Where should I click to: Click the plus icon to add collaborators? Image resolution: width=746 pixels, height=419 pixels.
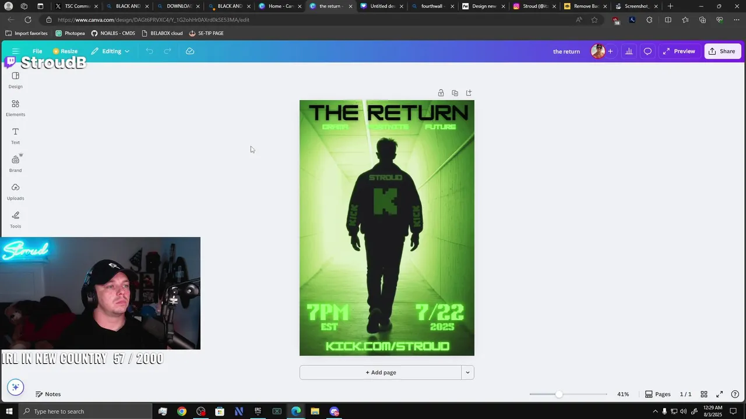610,51
